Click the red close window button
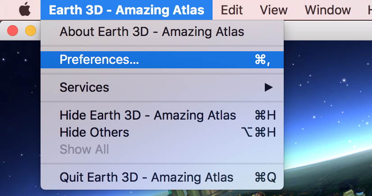 point(13,31)
